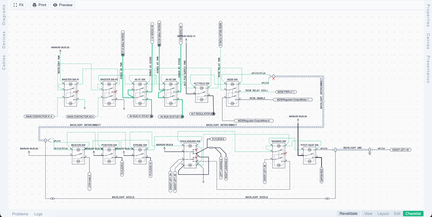The width and height of the screenshot is (432, 217).
Task: Open the Devices side panel
Action: [x=4, y=40]
